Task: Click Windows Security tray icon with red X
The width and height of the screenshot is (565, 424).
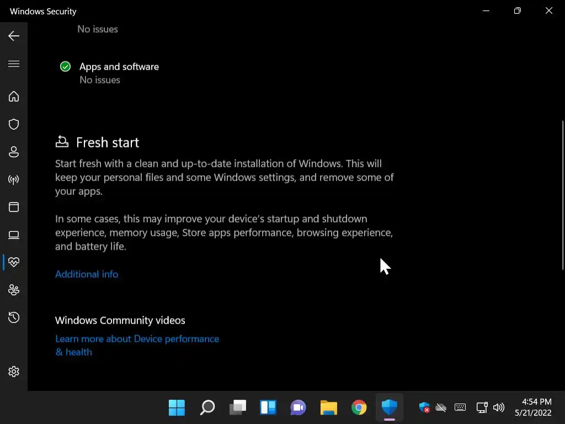Action: click(424, 407)
